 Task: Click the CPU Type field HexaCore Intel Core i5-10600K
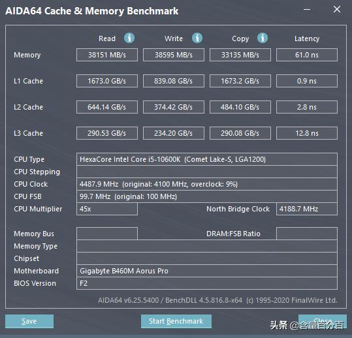pos(207,159)
